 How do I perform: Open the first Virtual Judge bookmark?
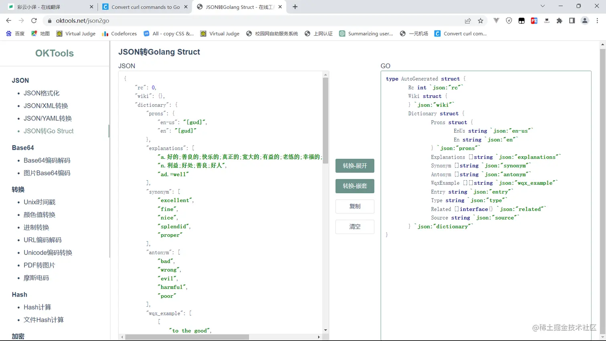point(76,34)
